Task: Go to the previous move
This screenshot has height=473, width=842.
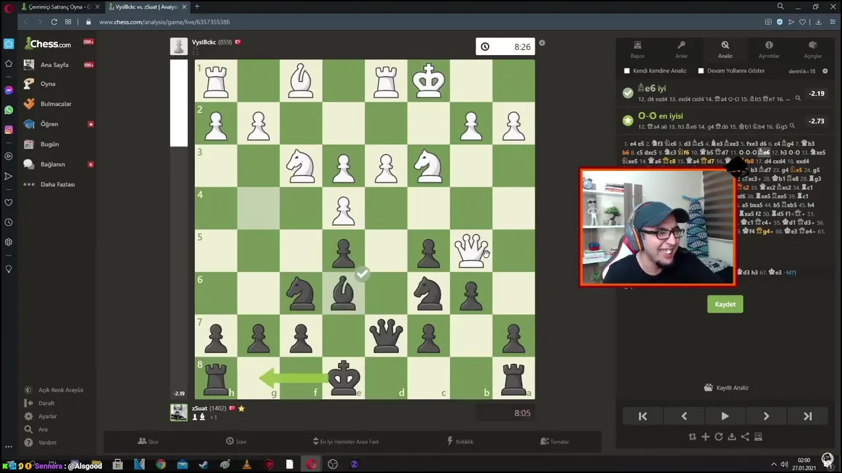Action: pos(684,416)
